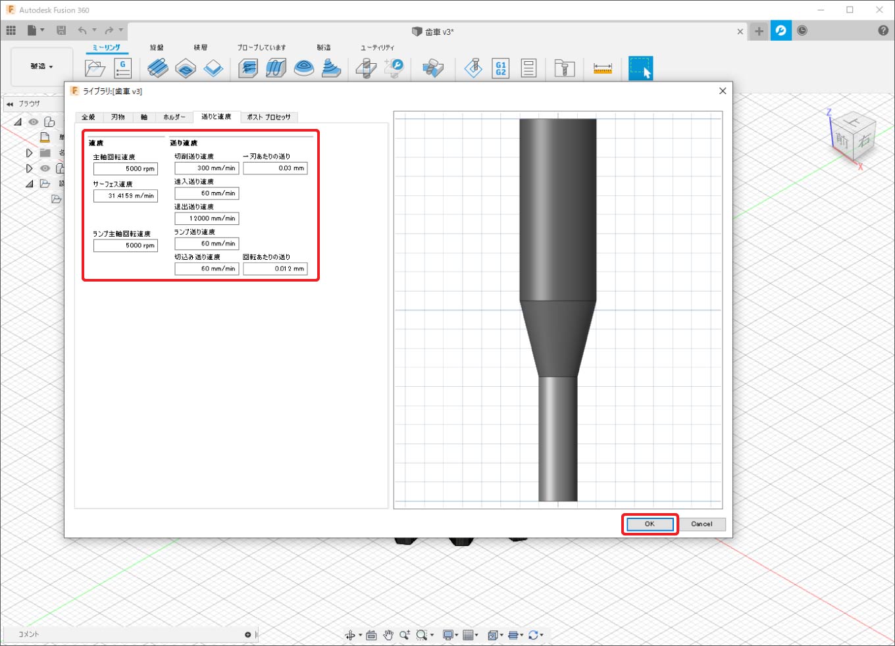
Task: Click the 主軸回転速度 5000 rpm field
Action: [125, 169]
